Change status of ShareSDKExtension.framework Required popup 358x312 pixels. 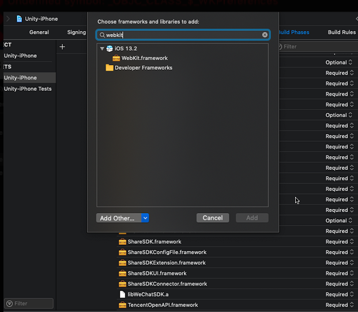pos(340,262)
